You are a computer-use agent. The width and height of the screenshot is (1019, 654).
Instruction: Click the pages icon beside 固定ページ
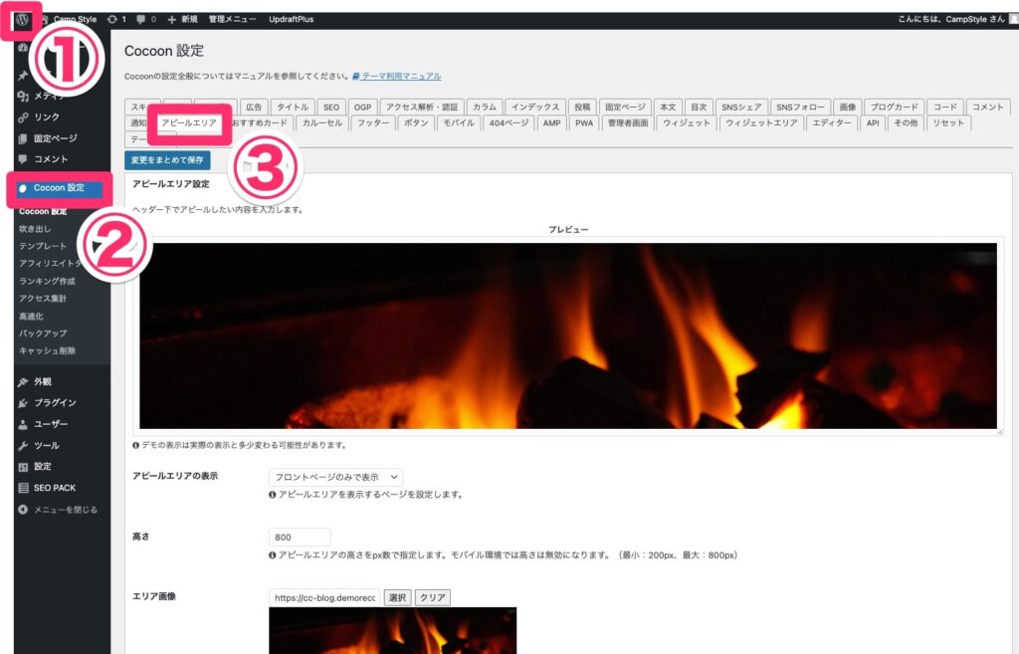24,138
